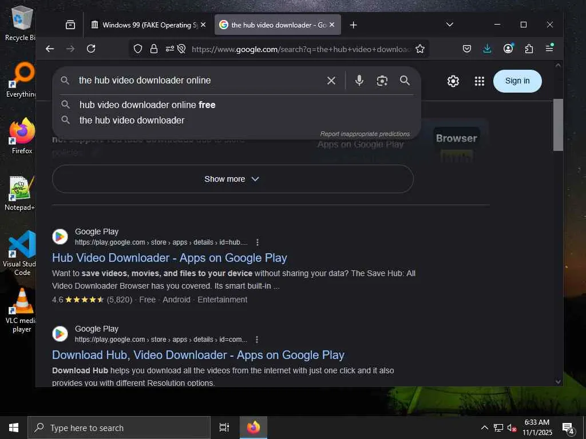The height and width of the screenshot is (439, 586).
Task: Open the Firefox account menu
Action: 508,49
